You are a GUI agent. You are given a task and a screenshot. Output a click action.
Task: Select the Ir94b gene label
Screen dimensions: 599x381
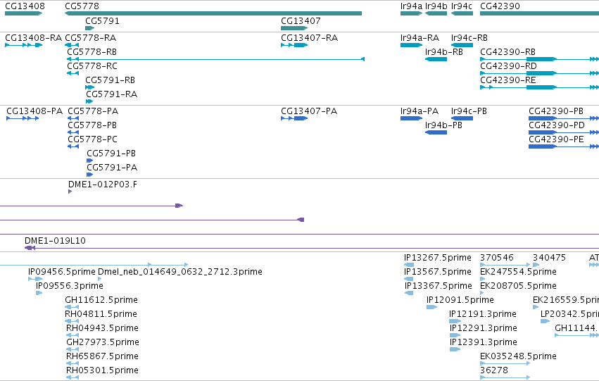[436, 6]
